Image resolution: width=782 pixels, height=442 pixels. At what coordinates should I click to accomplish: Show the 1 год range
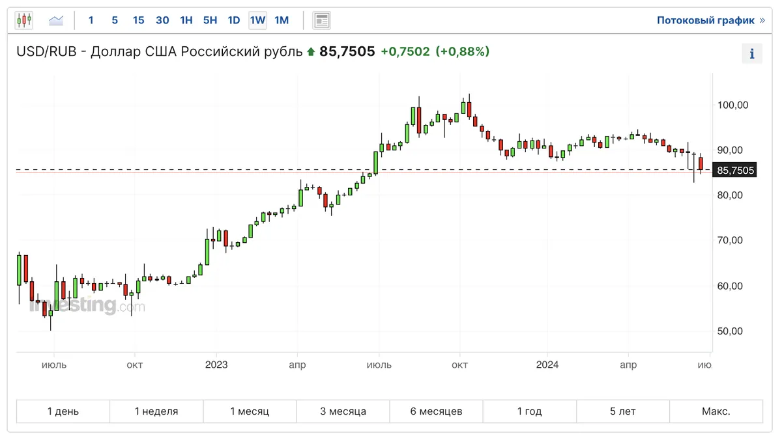(x=529, y=411)
